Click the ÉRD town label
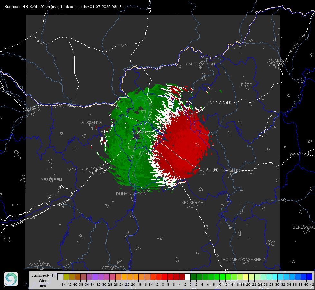Viewport: 315px width, 290px height. [132, 147]
